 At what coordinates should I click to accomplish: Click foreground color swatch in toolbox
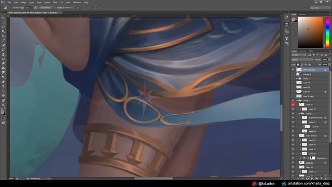pos(2,112)
